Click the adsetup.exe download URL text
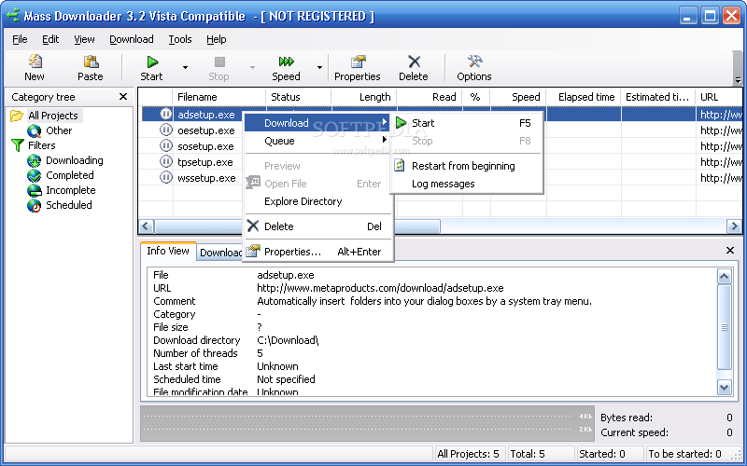 point(380,288)
